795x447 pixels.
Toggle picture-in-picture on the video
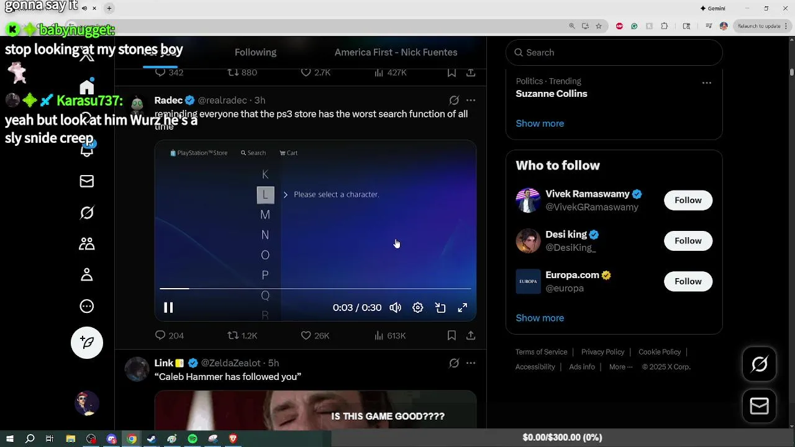tap(440, 307)
